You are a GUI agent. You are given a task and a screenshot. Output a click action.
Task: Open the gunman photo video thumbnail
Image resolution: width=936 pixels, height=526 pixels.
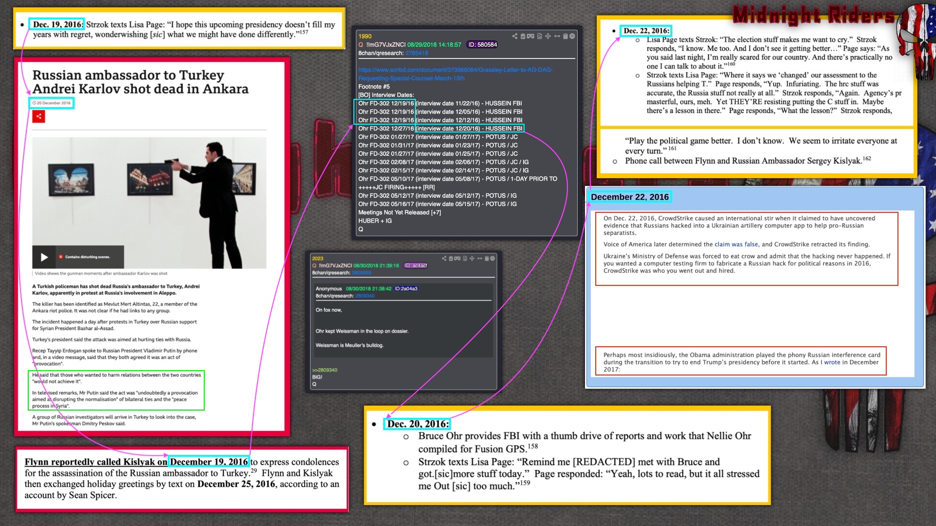(149, 203)
